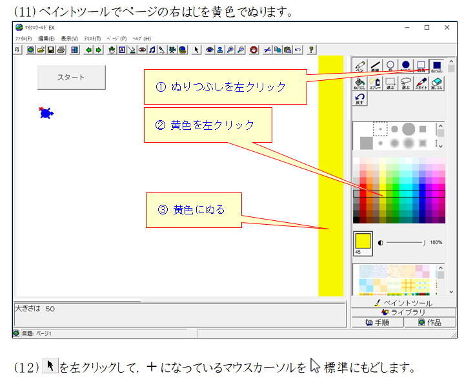Viewport: 464px width, 383px height.
Task: Click the black arrow pointer toolbar icon
Action: click(196, 50)
